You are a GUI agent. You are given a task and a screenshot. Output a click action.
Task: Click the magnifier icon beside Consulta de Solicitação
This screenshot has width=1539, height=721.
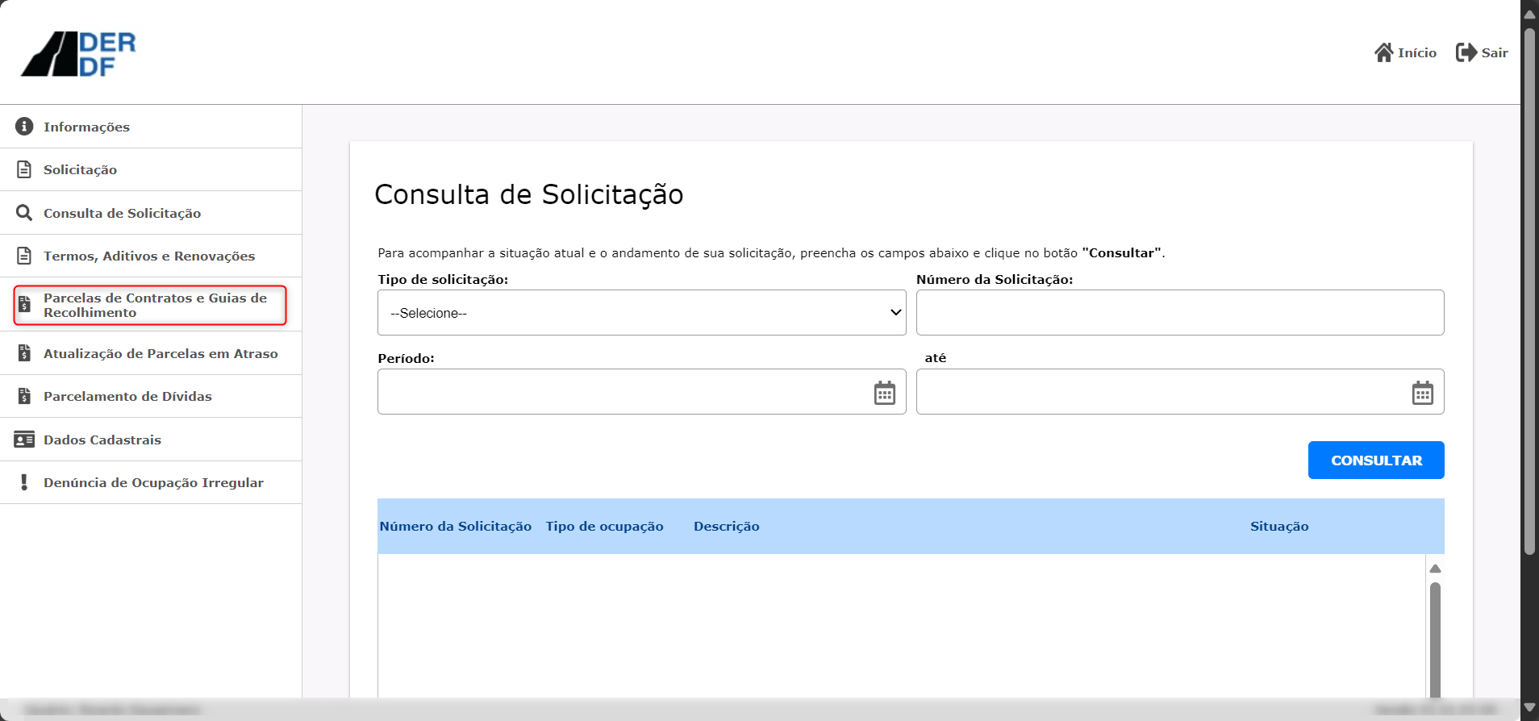tap(24, 213)
